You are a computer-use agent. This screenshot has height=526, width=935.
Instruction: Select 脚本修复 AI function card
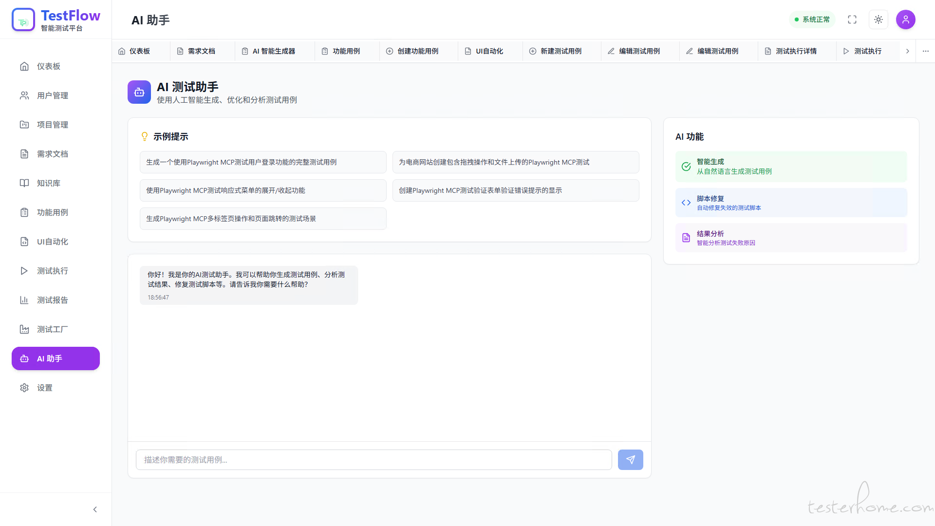click(791, 203)
